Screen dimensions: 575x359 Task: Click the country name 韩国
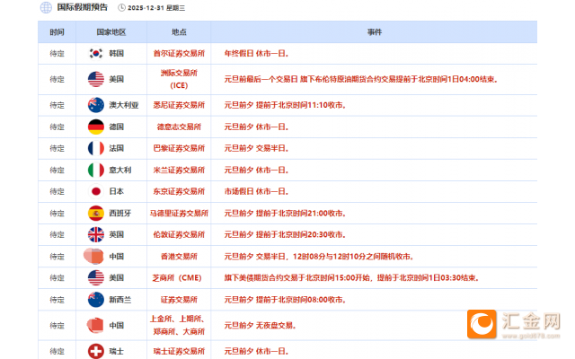pyautogui.click(x=116, y=54)
